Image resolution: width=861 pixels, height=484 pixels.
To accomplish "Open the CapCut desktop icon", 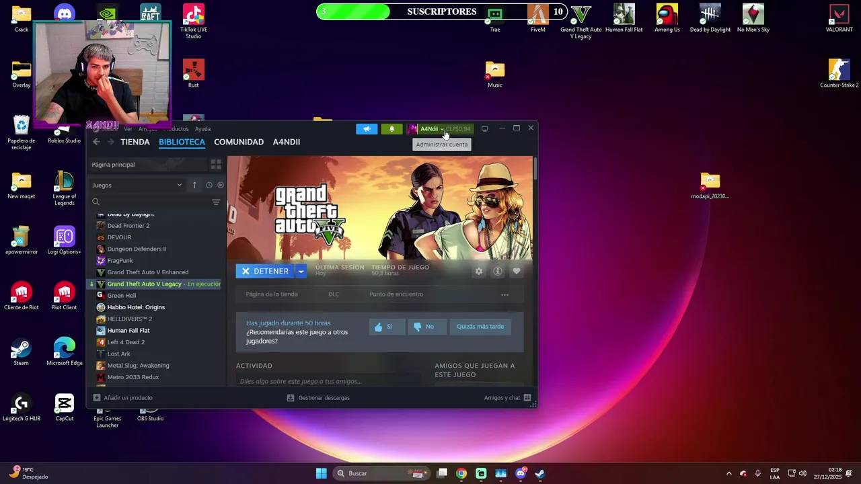I will (x=64, y=407).
